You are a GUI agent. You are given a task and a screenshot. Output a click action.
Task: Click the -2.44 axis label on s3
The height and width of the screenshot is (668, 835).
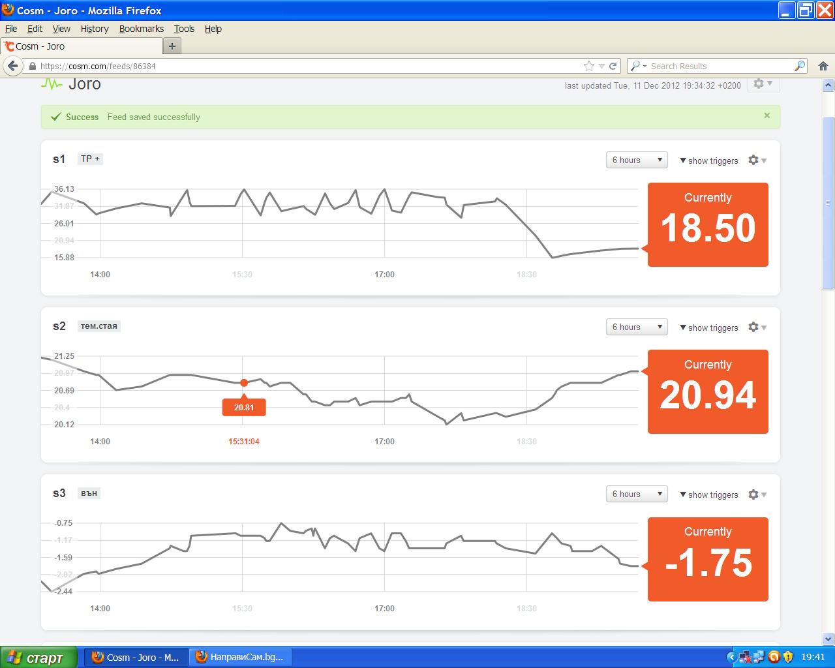(x=64, y=592)
